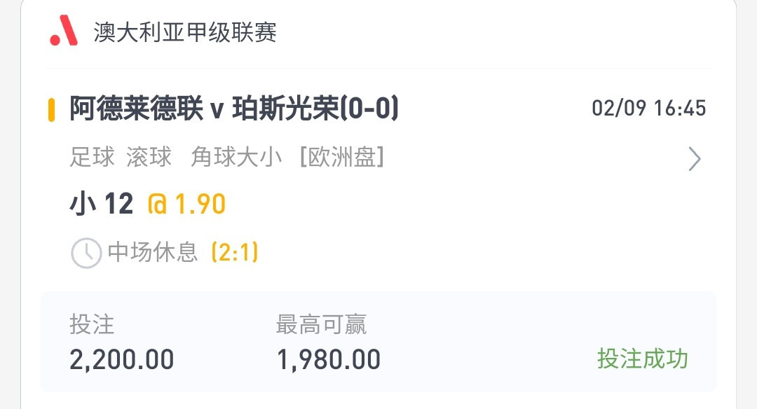Image resolution: width=757 pixels, height=409 pixels.
Task: Select the 1,980.00 max win amount
Action: pyautogui.click(x=328, y=360)
